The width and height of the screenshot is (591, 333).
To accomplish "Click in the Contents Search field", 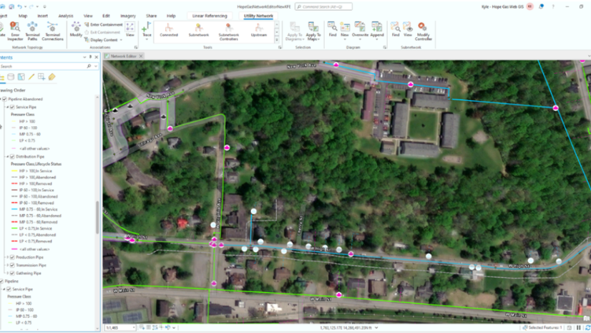I will click(x=42, y=66).
